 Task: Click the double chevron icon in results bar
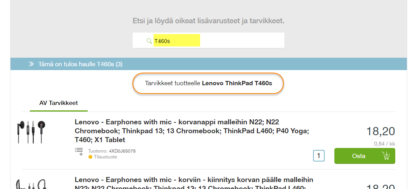pos(31,64)
